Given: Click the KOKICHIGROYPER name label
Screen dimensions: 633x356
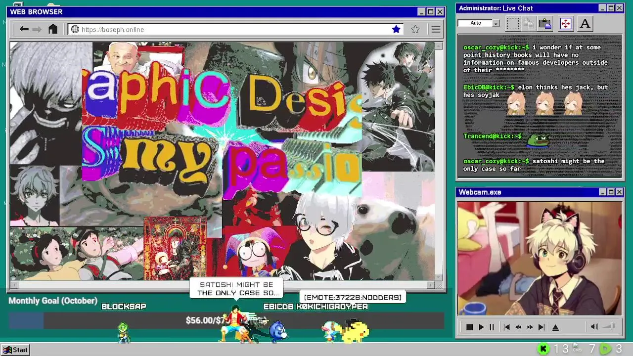Looking at the screenshot, I should click(x=332, y=307).
